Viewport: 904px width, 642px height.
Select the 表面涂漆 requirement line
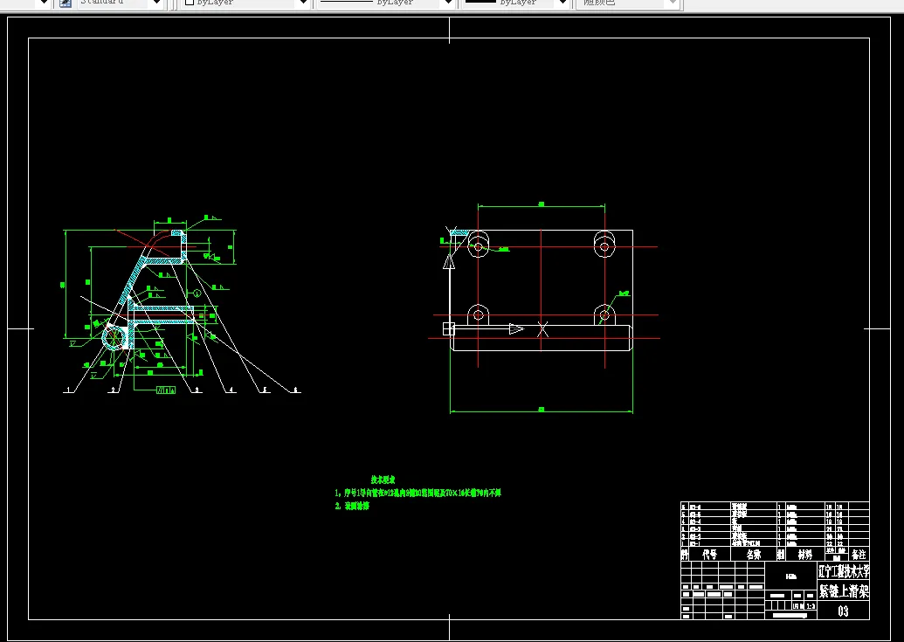pos(352,507)
